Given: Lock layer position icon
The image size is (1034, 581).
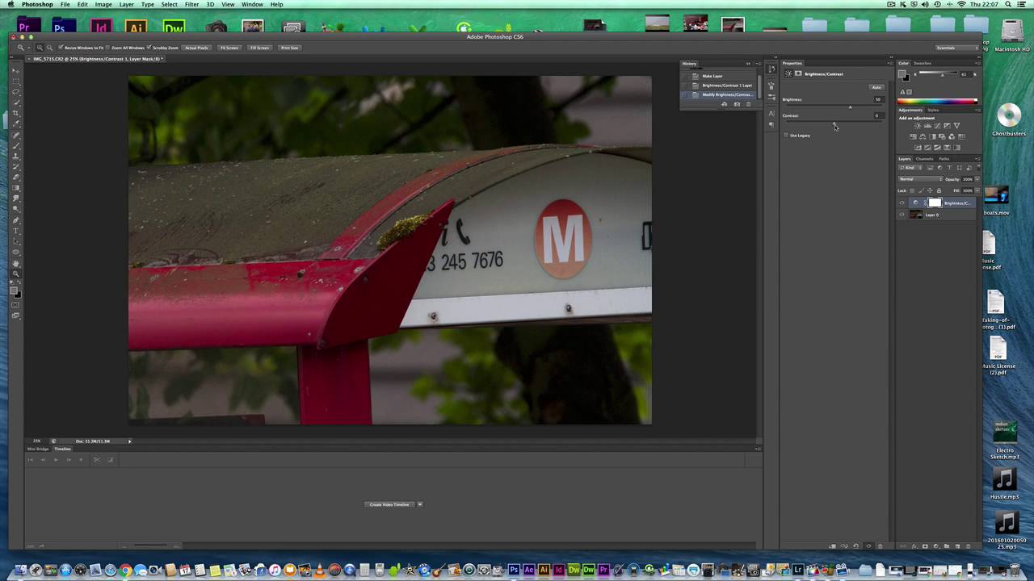Looking at the screenshot, I should click(x=930, y=190).
